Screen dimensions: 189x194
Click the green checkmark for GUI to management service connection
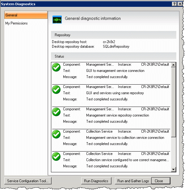(56, 67)
